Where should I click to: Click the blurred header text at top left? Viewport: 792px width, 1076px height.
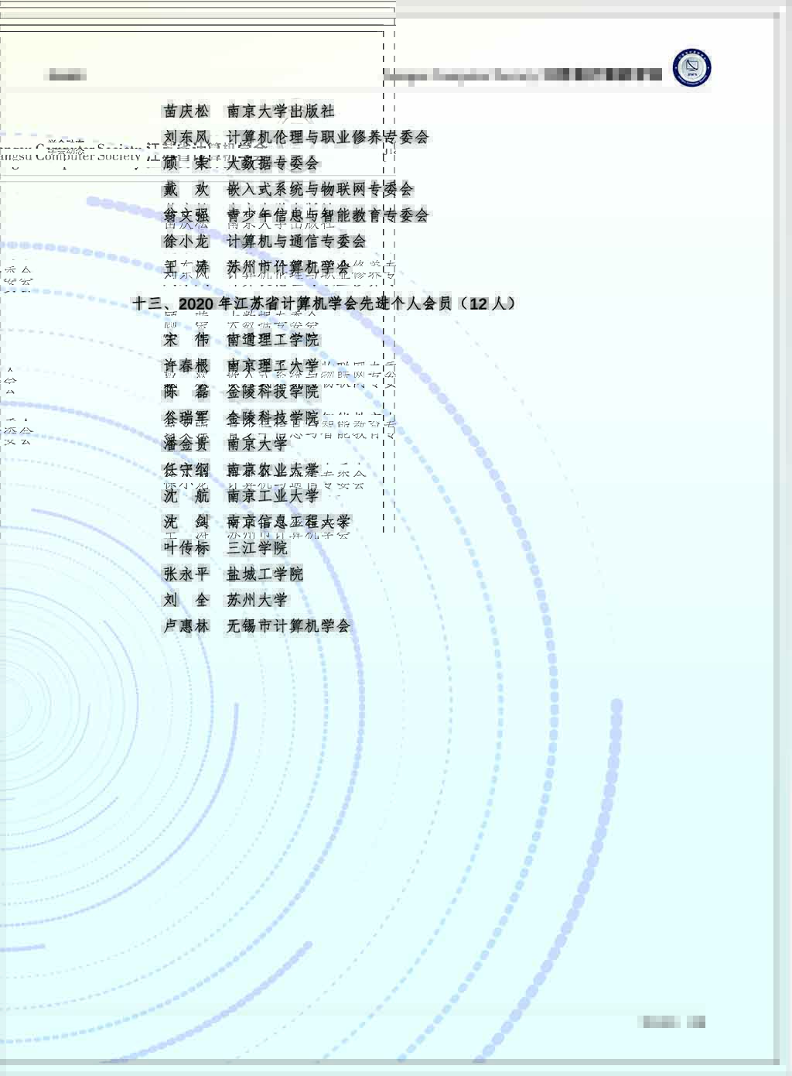click(67, 75)
